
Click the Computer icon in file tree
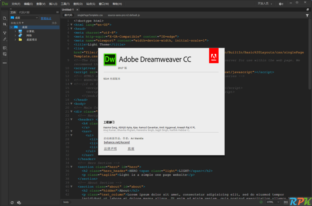click(20, 31)
